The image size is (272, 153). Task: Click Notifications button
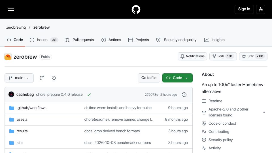(x=192, y=56)
